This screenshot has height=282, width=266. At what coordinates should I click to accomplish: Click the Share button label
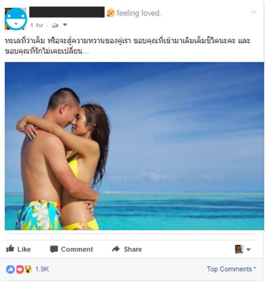(x=133, y=249)
